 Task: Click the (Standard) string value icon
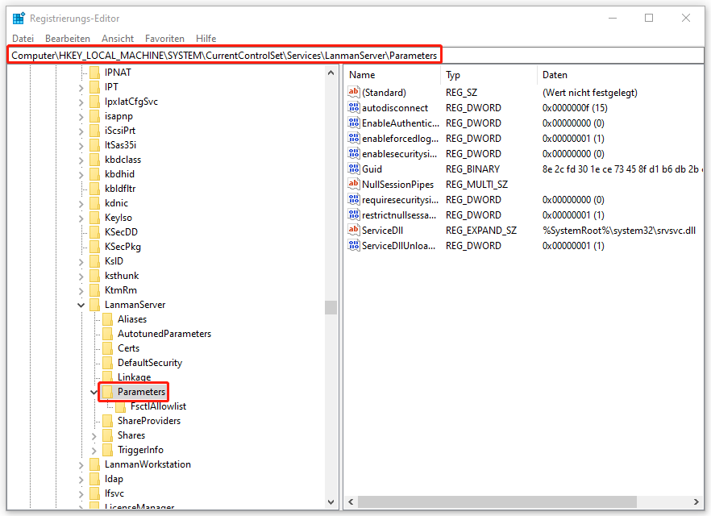coord(354,92)
